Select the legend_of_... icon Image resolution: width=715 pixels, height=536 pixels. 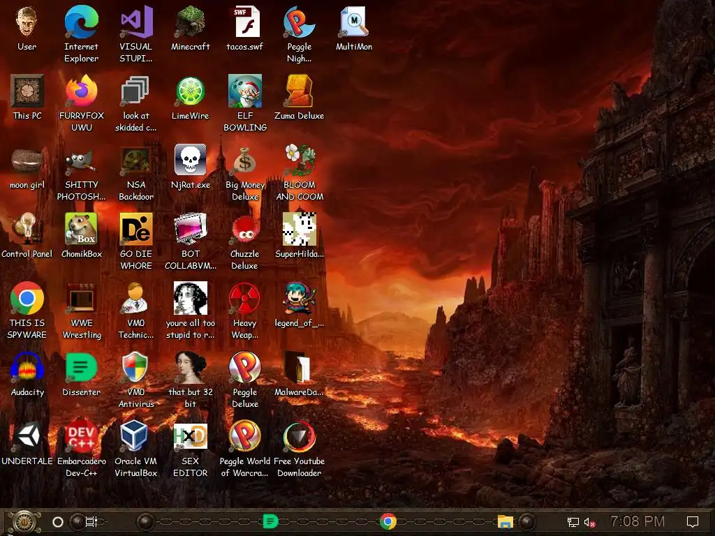(300, 299)
